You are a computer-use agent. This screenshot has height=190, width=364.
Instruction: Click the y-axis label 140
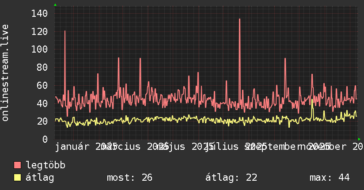pos(40,13)
